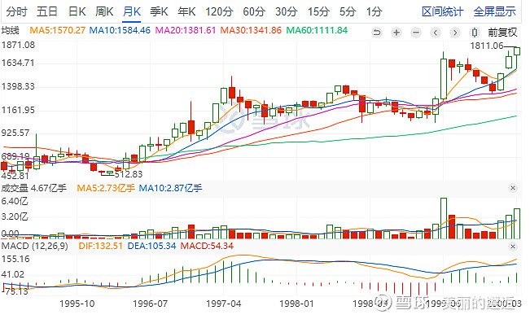Choose the 15分 interval tab
The width and height of the screenshot is (530, 319).
tap(318, 12)
